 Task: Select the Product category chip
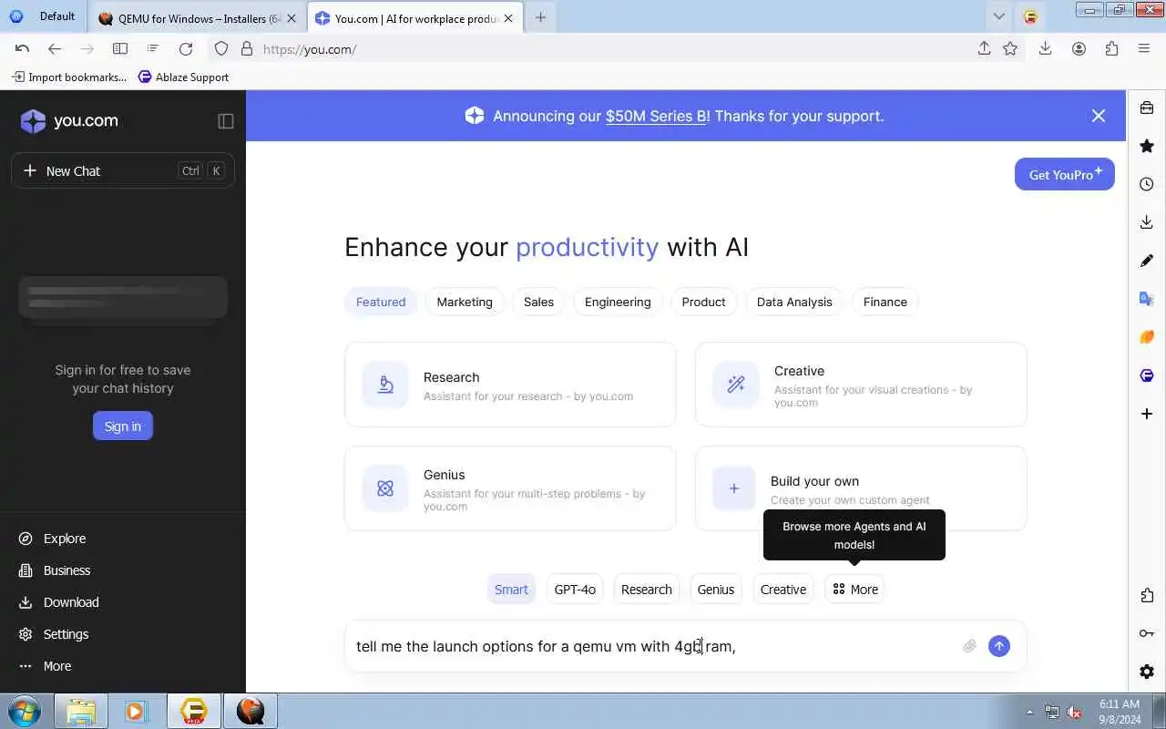pos(703,302)
